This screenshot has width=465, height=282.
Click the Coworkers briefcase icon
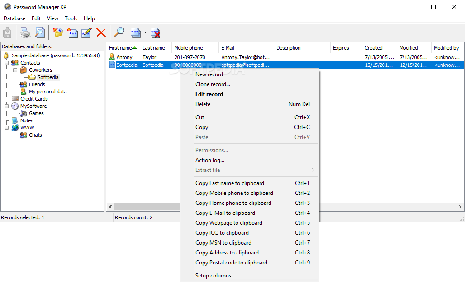pos(24,70)
